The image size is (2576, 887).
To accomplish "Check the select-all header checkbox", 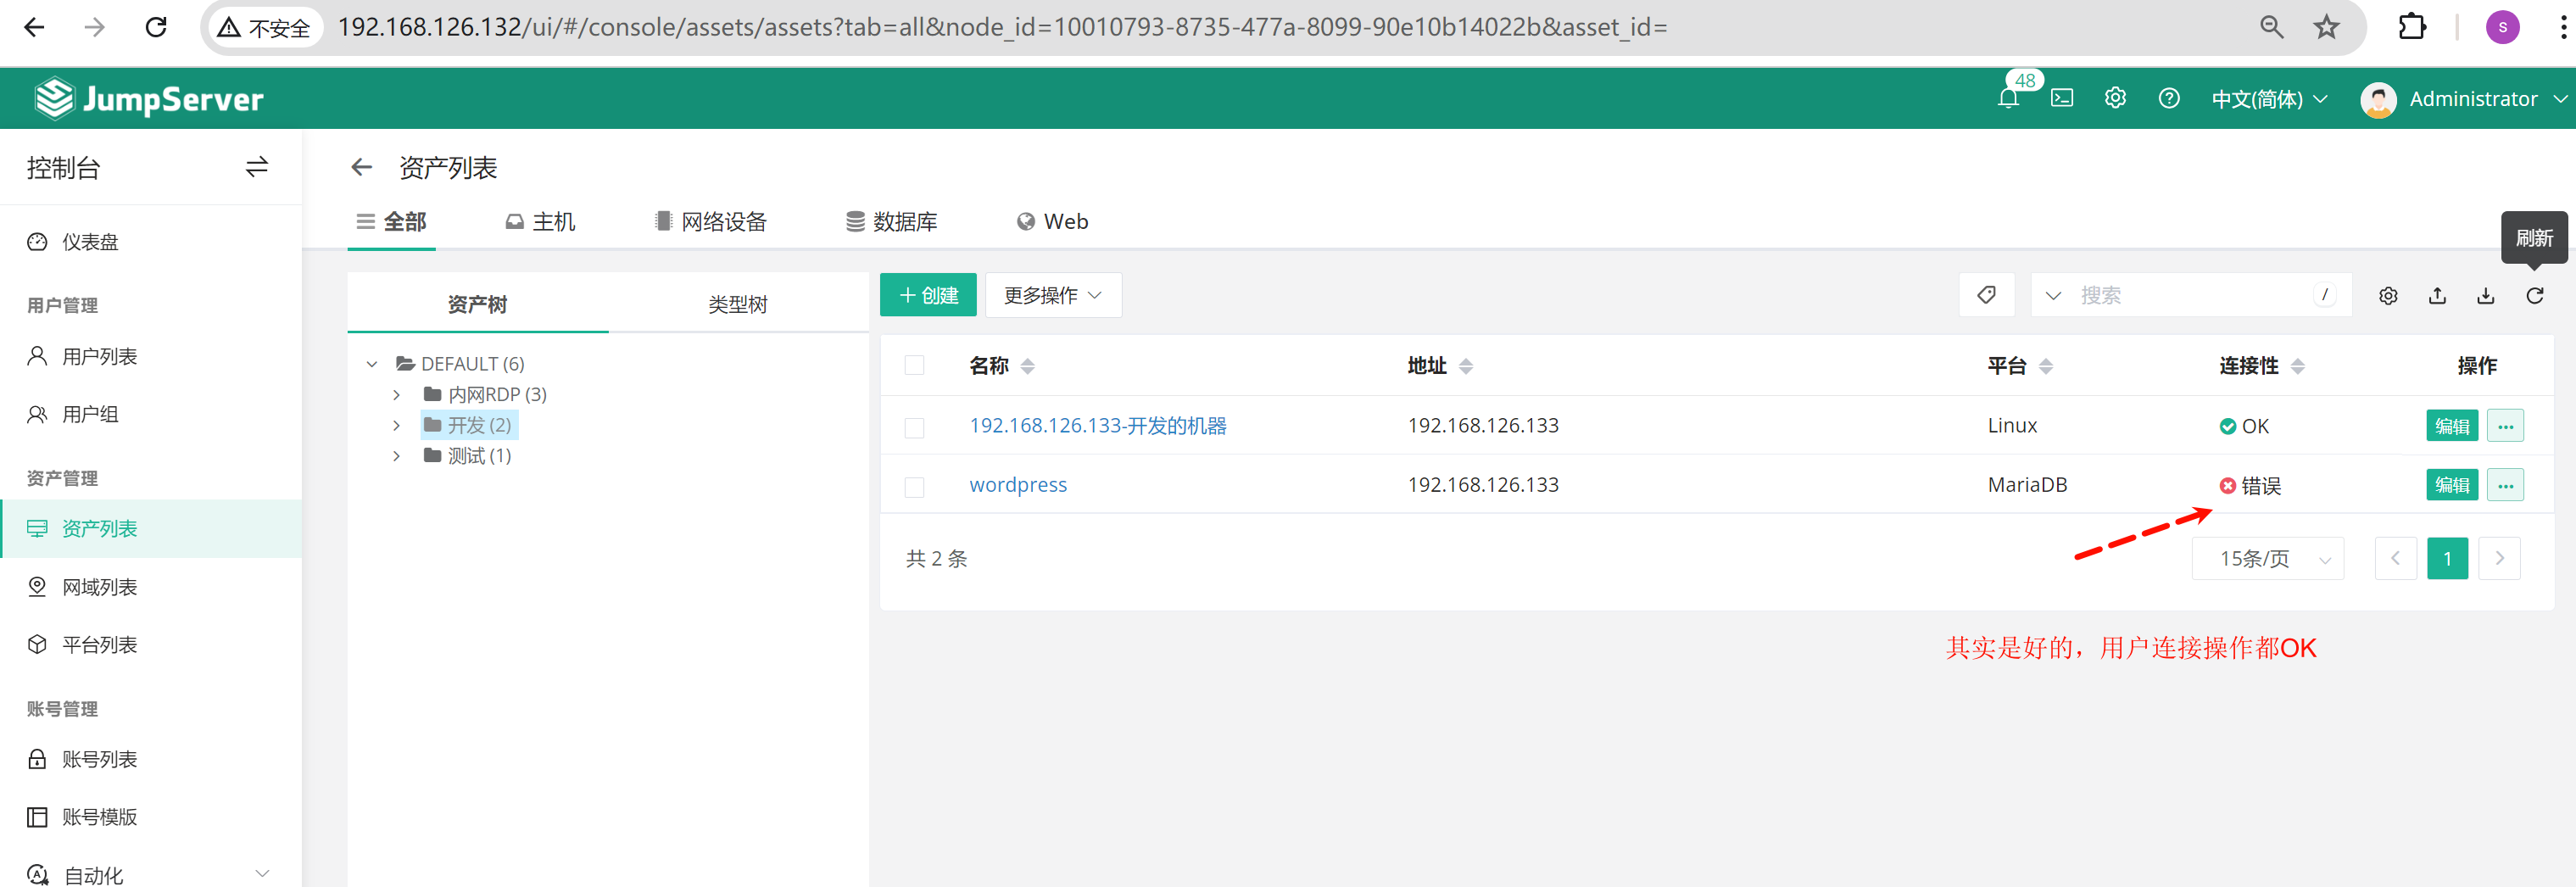I will (x=914, y=366).
